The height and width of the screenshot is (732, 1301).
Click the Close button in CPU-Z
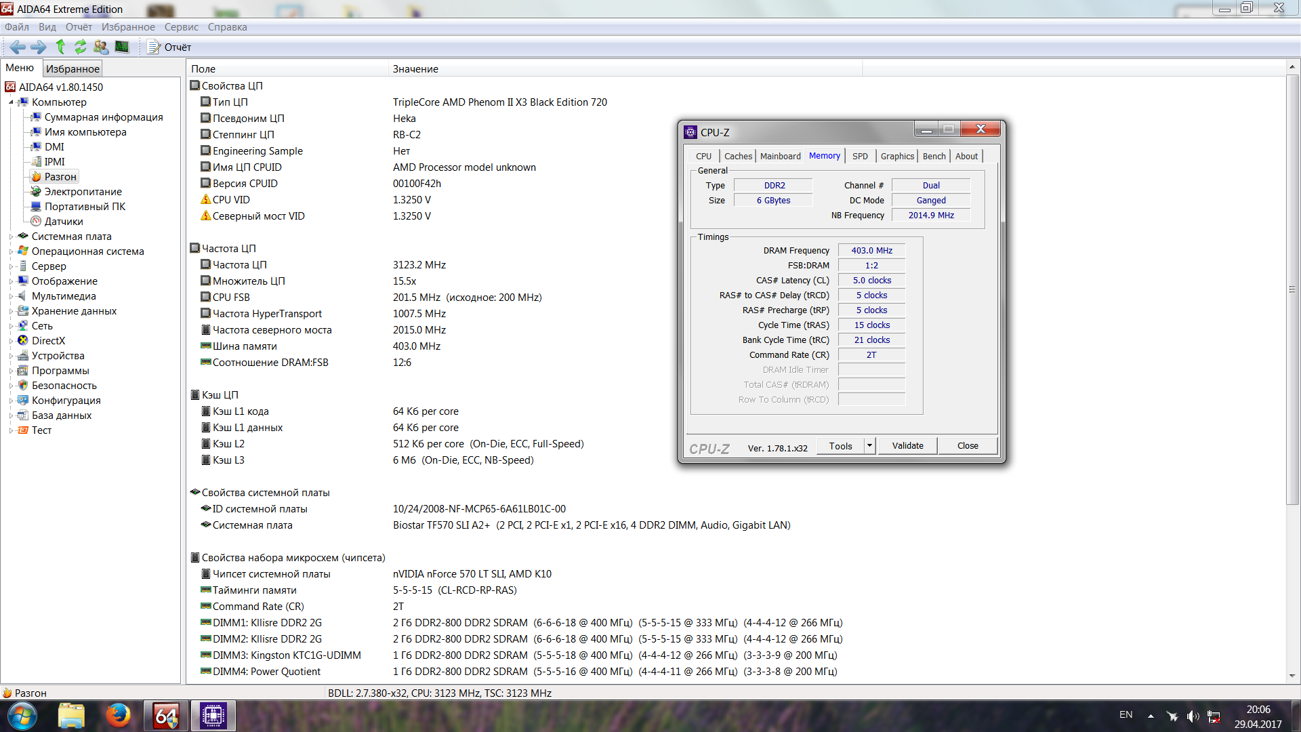point(967,445)
